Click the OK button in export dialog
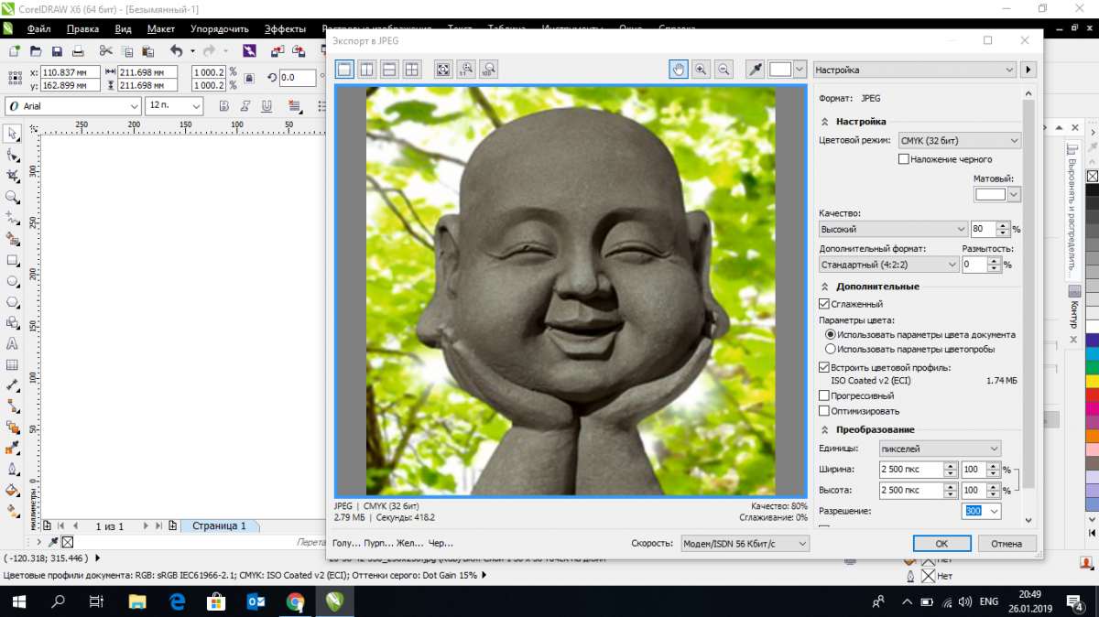Screen dimensions: 1099x617 (941, 543)
